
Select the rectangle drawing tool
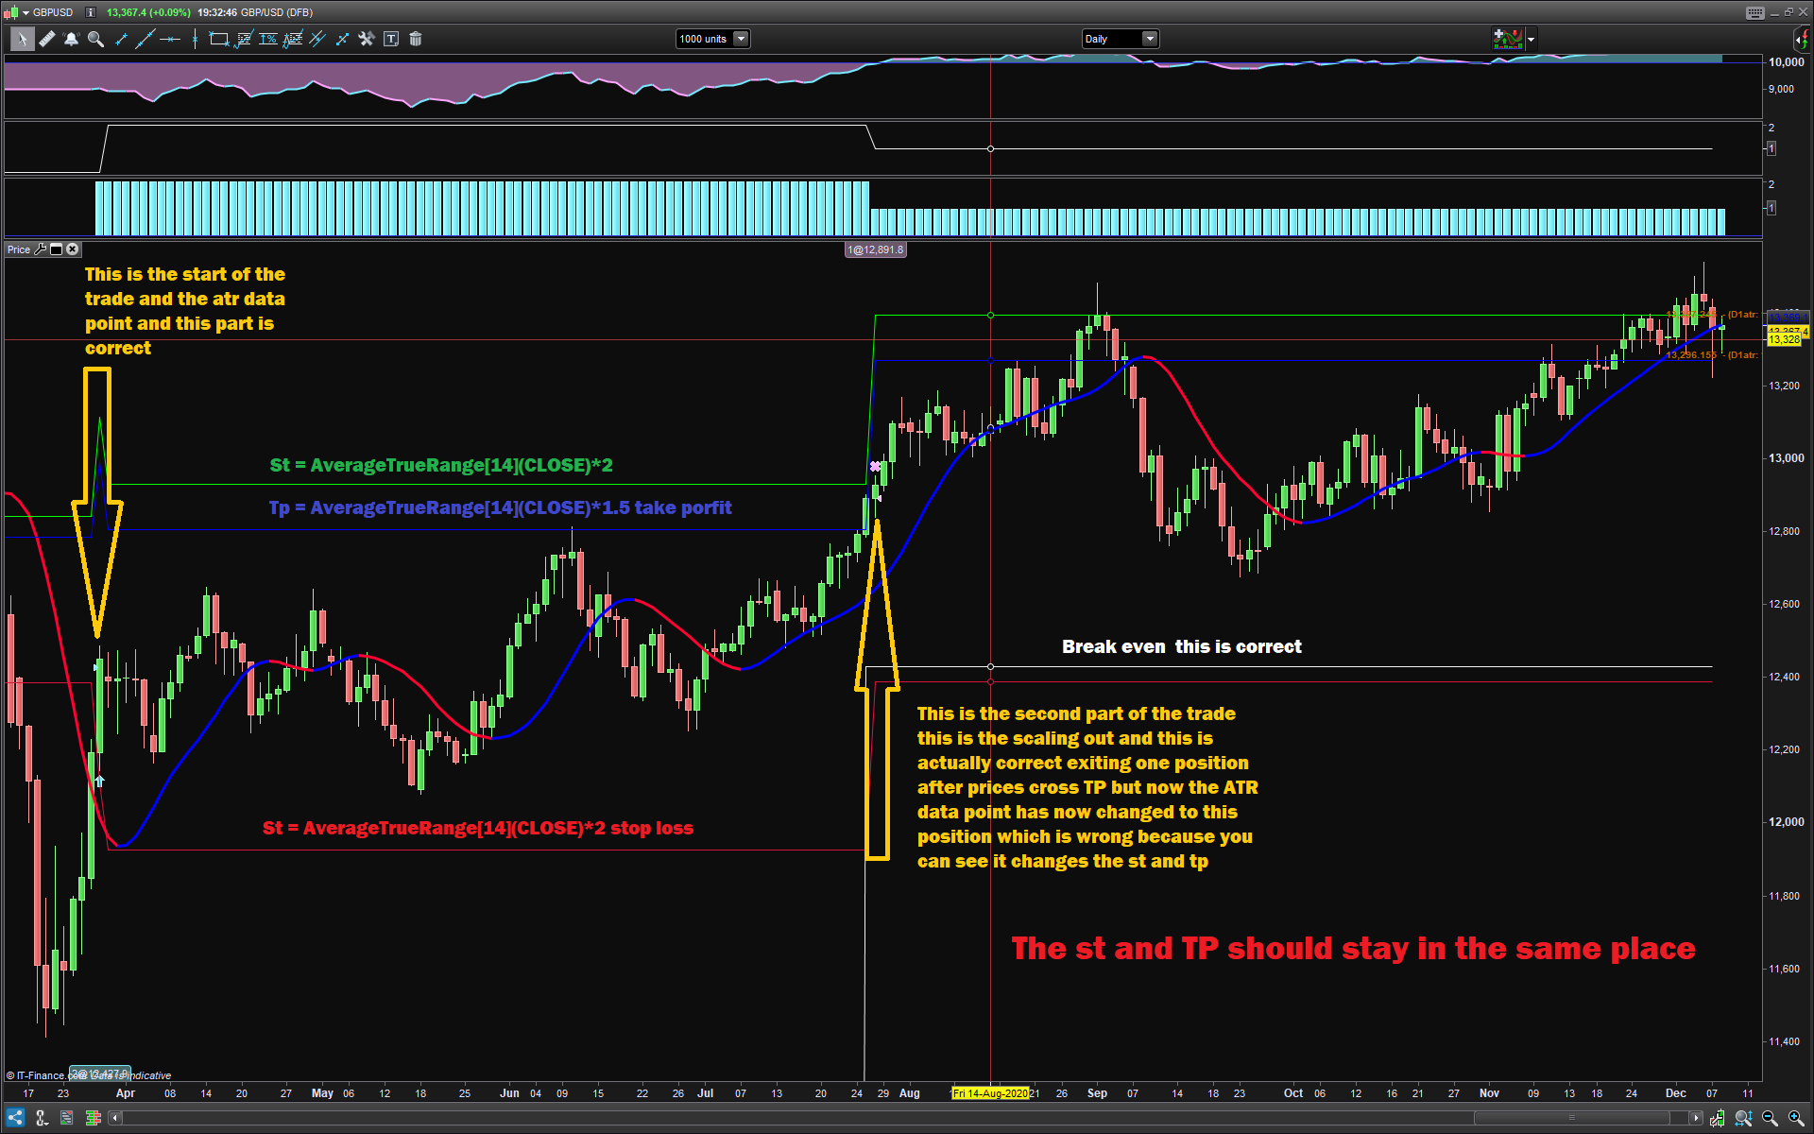pyautogui.click(x=218, y=39)
